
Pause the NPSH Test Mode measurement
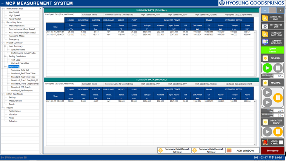pyautogui.click(x=277, y=132)
